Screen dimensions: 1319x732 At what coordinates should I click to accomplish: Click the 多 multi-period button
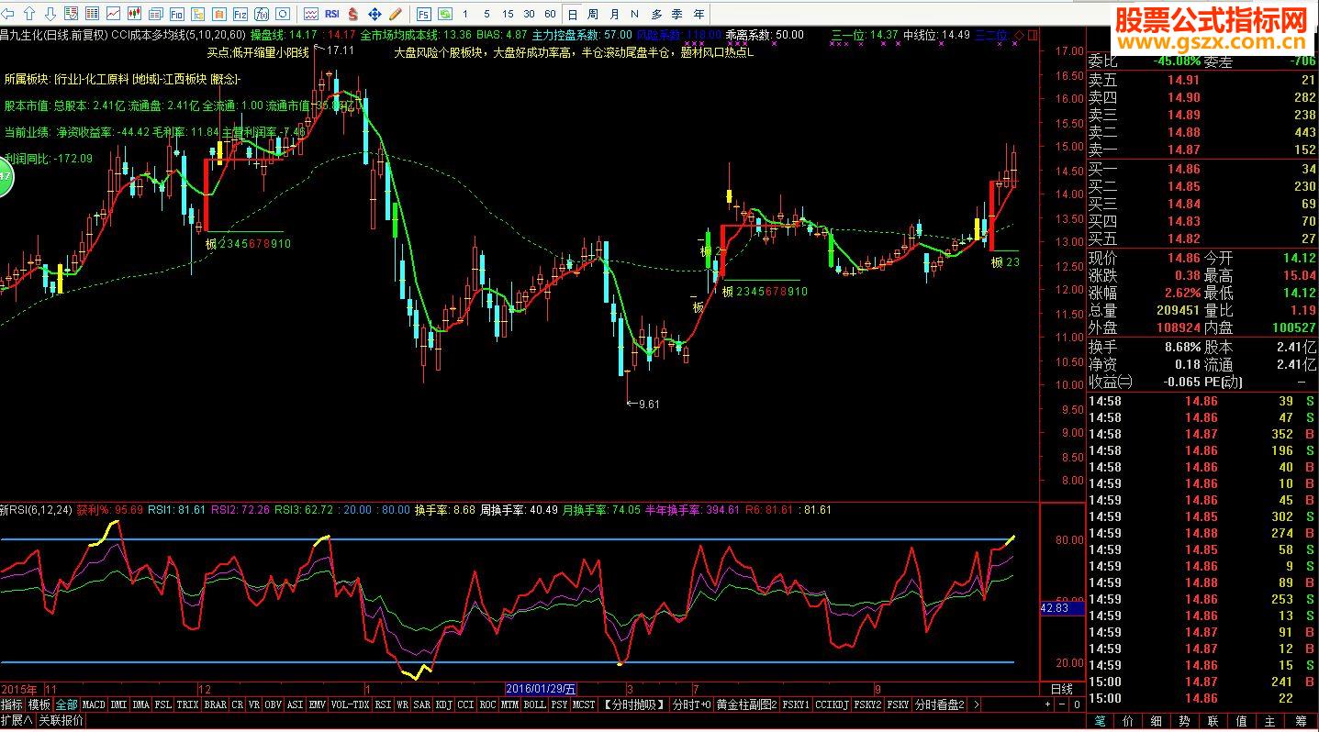click(x=656, y=14)
